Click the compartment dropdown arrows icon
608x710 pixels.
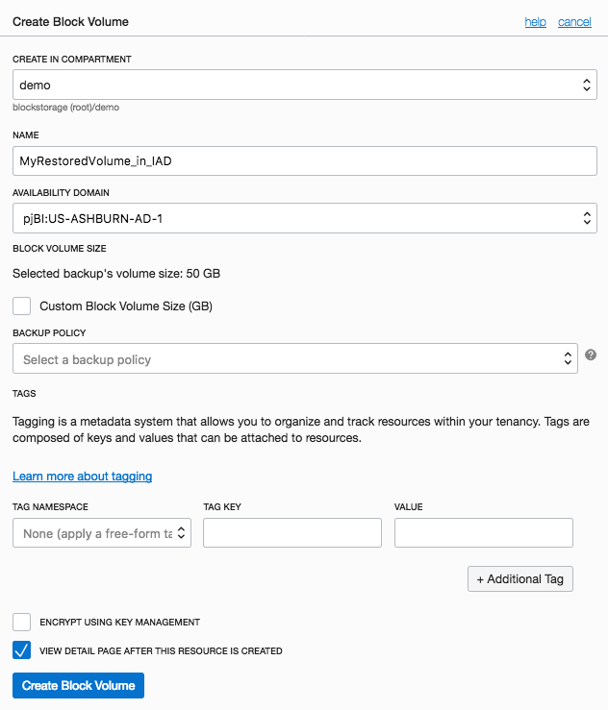click(587, 86)
